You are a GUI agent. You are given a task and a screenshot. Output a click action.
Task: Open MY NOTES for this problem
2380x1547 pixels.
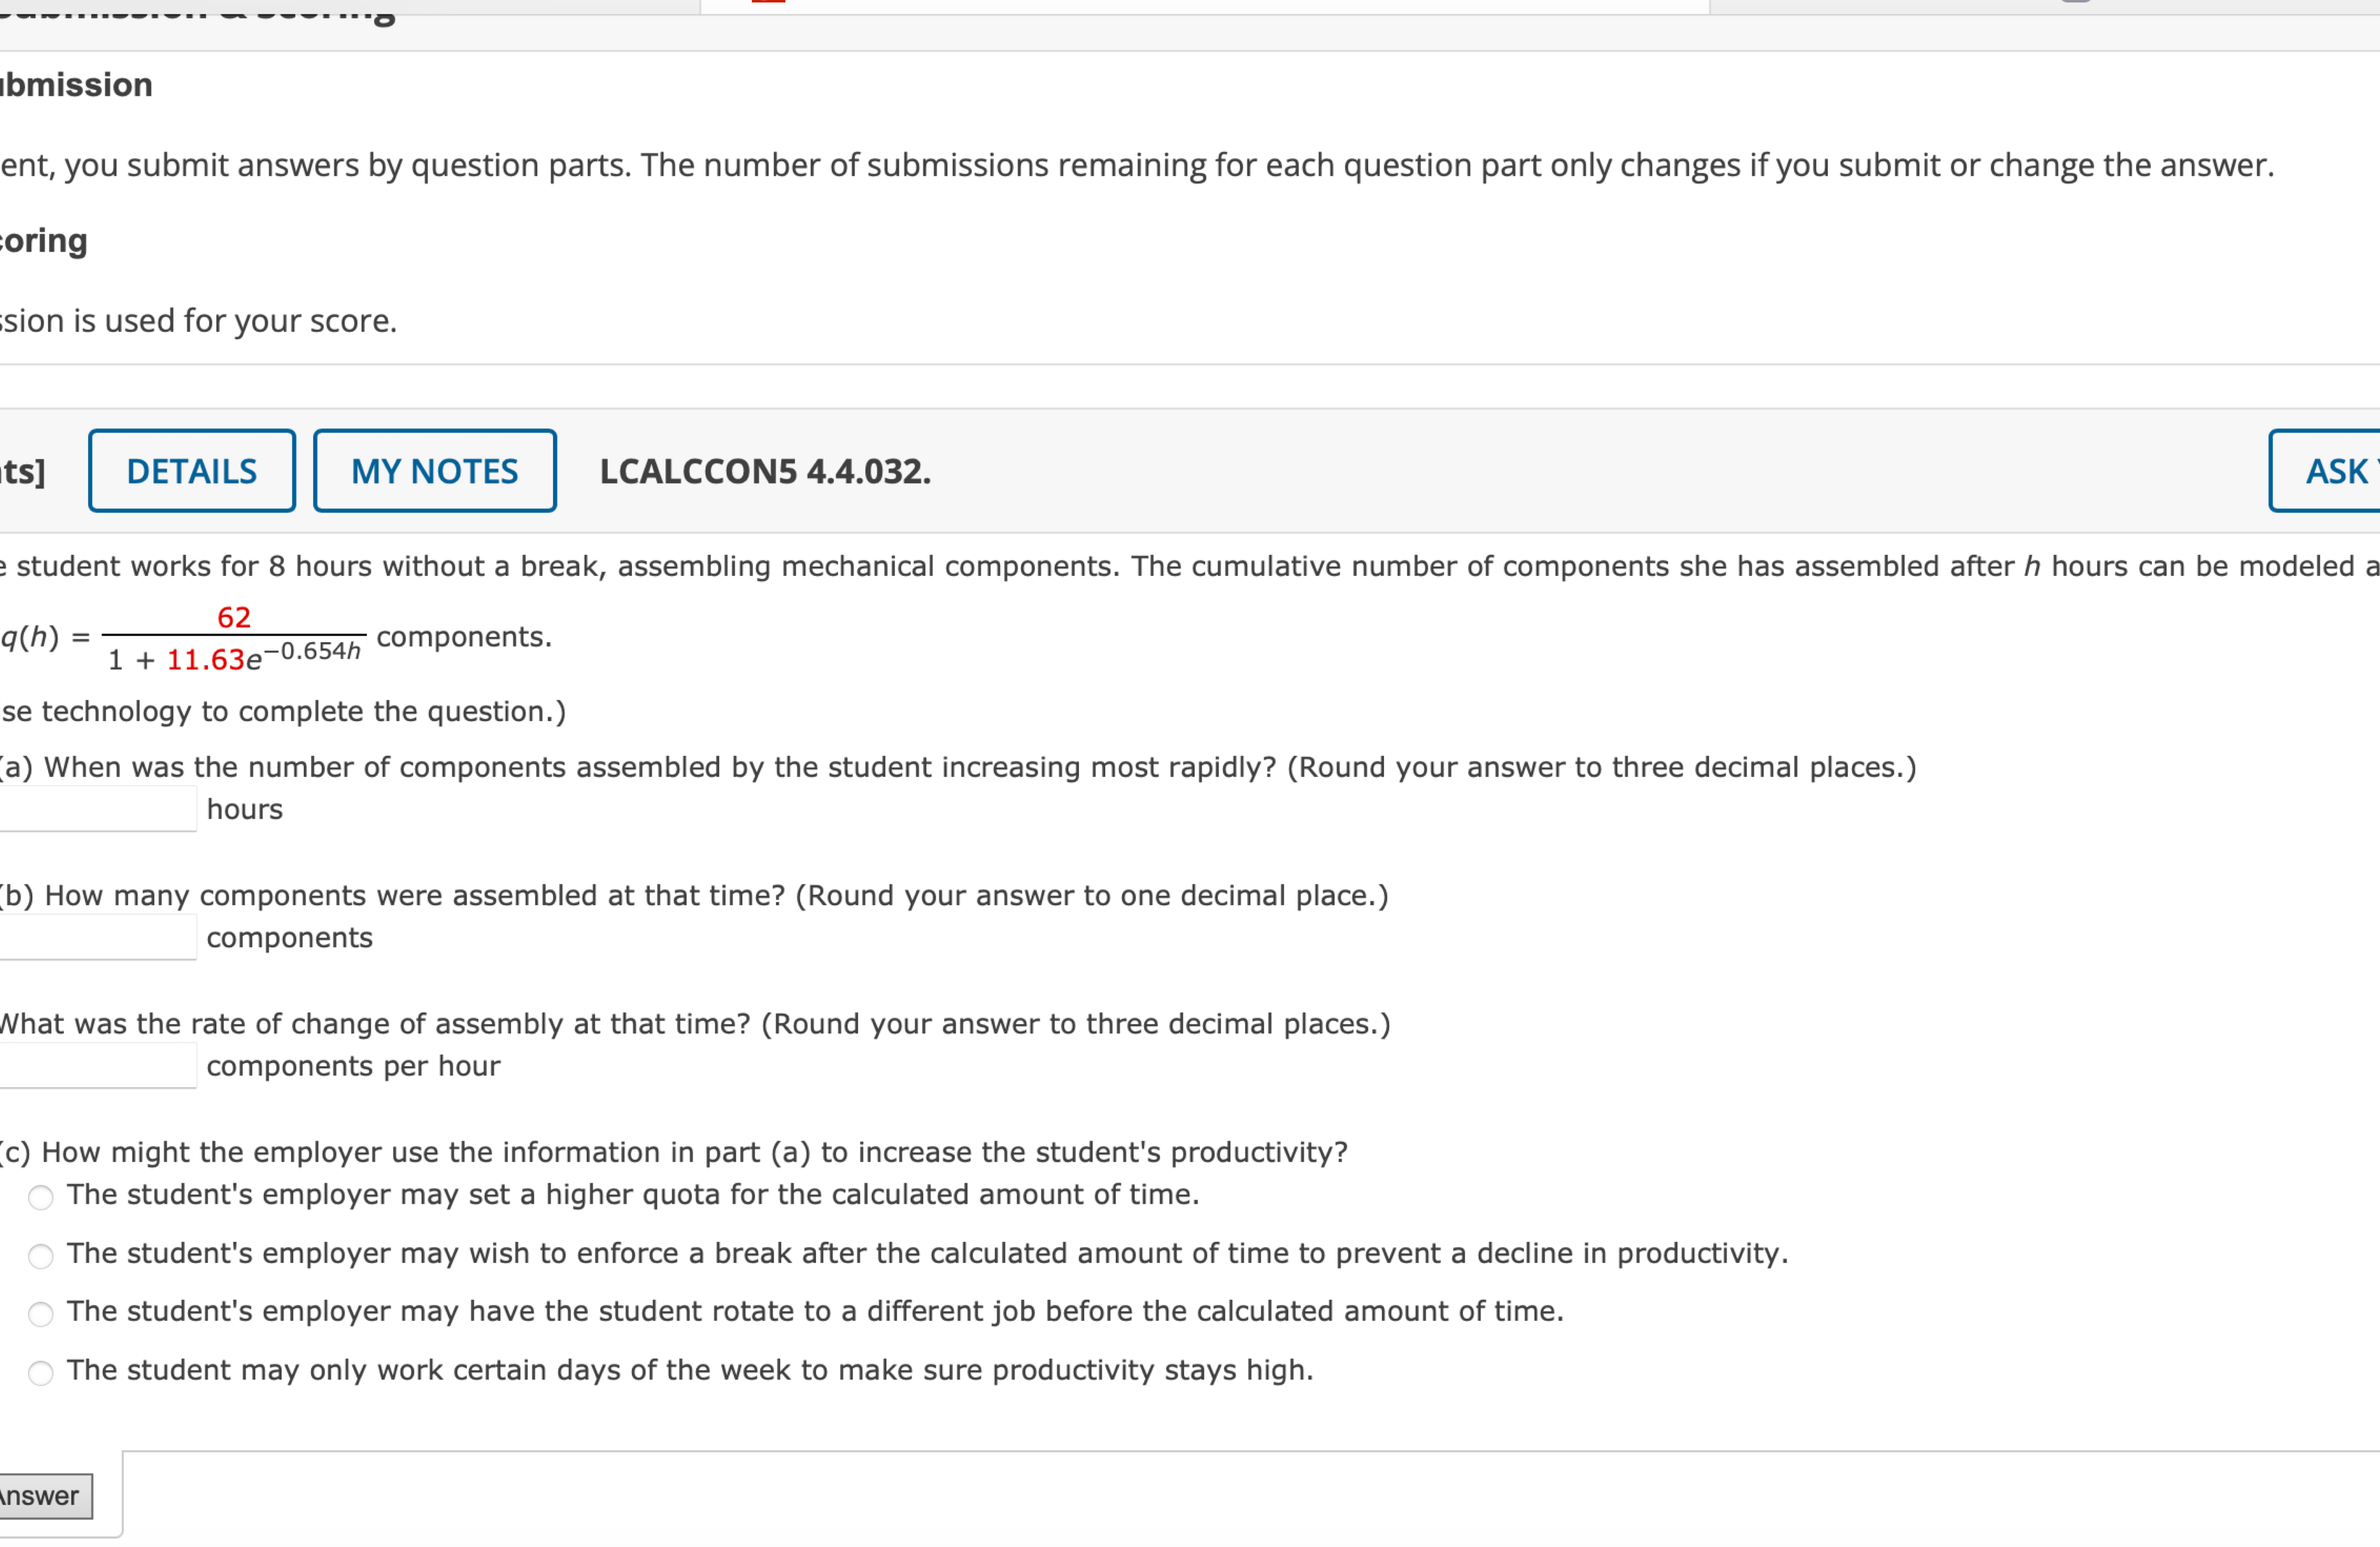click(x=434, y=470)
